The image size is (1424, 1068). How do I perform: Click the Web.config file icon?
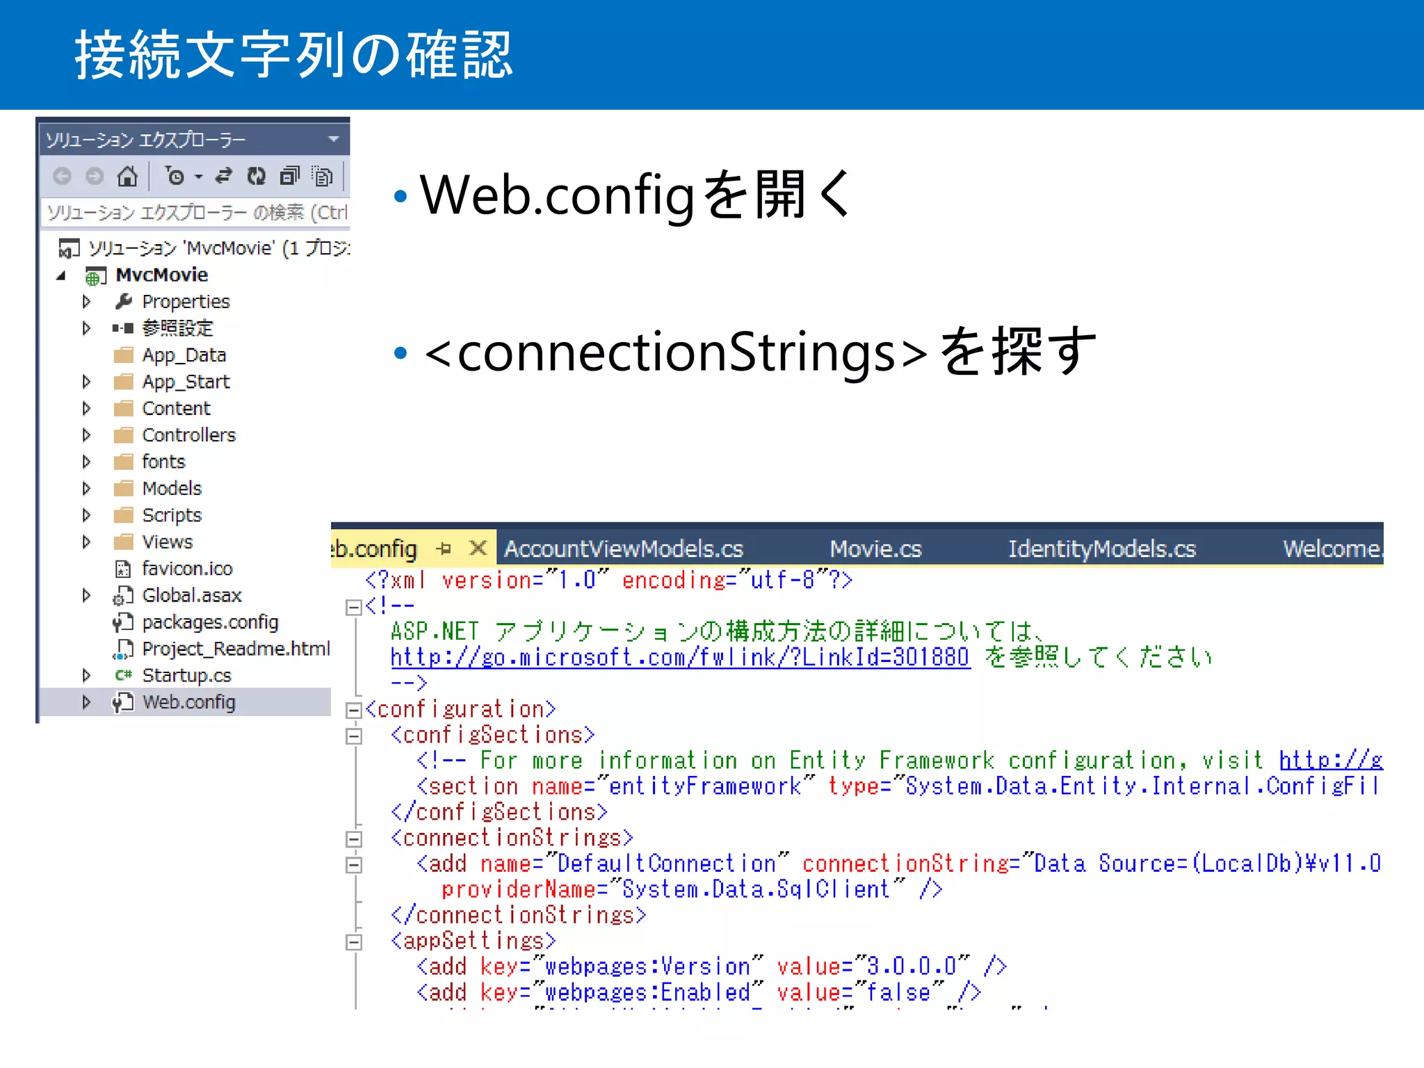[x=123, y=702]
